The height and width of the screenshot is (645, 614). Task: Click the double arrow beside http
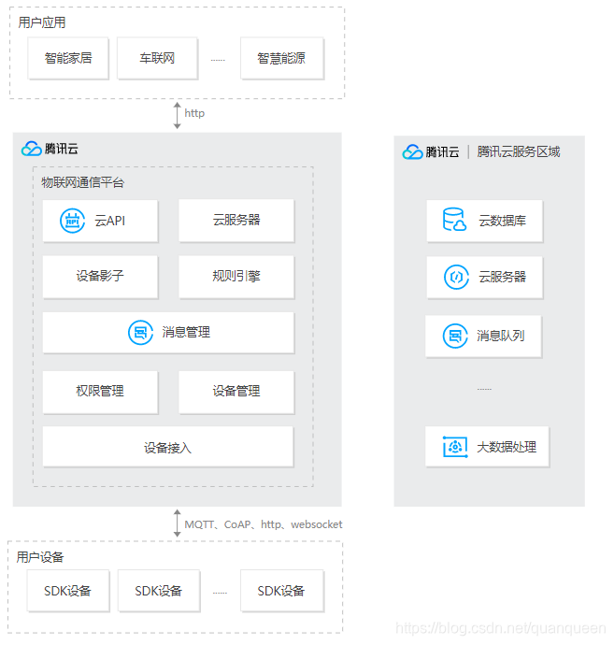(x=177, y=116)
